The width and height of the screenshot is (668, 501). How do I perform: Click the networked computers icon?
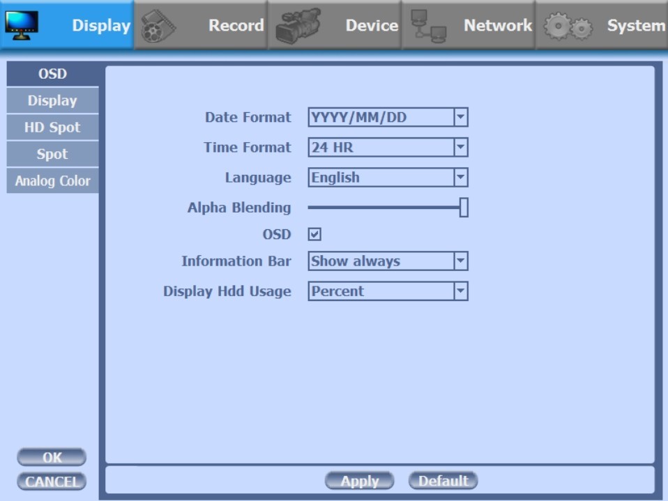point(428,26)
